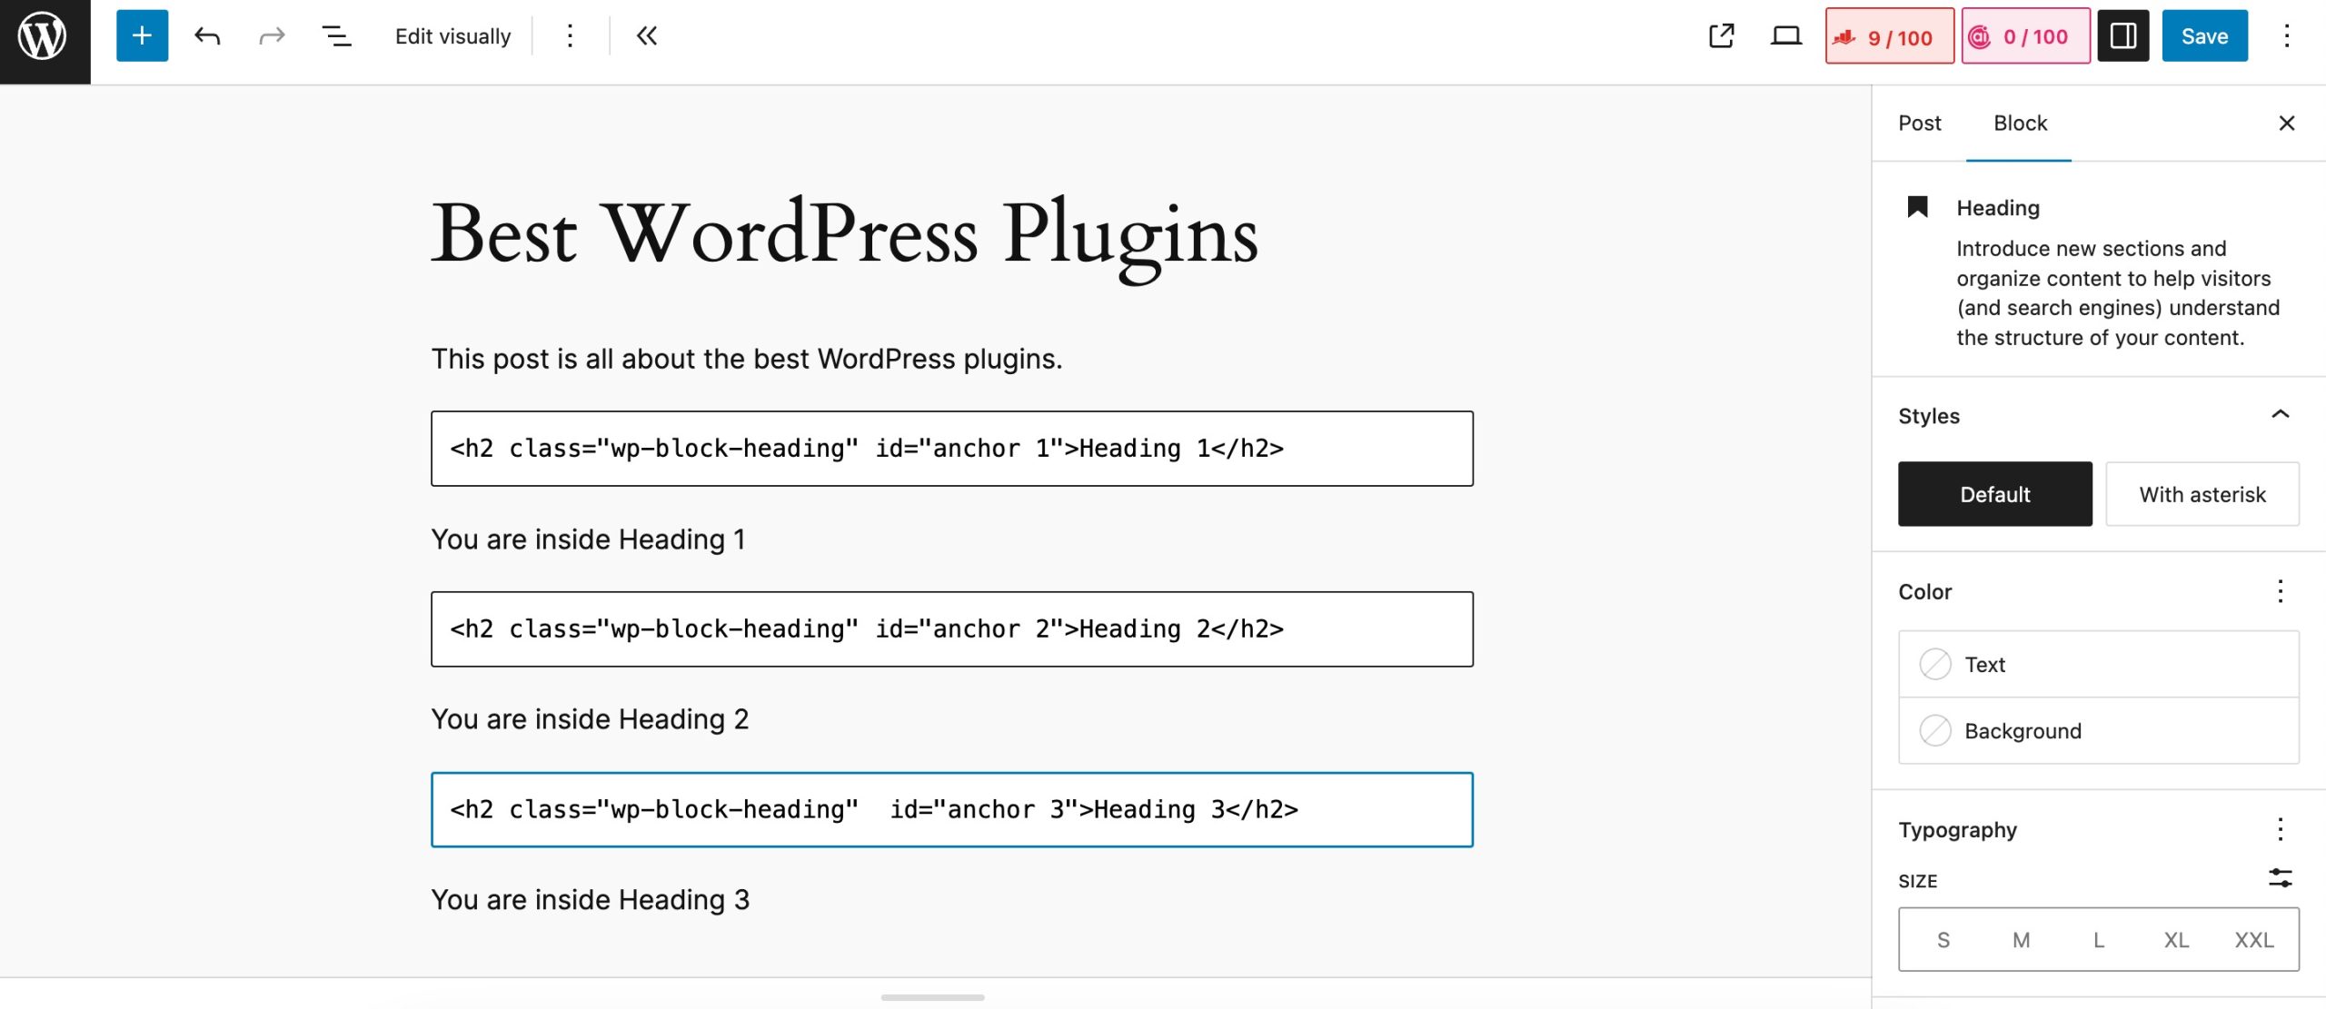
Task: Open block toolbar options three-dot menu
Action: [x=570, y=36]
